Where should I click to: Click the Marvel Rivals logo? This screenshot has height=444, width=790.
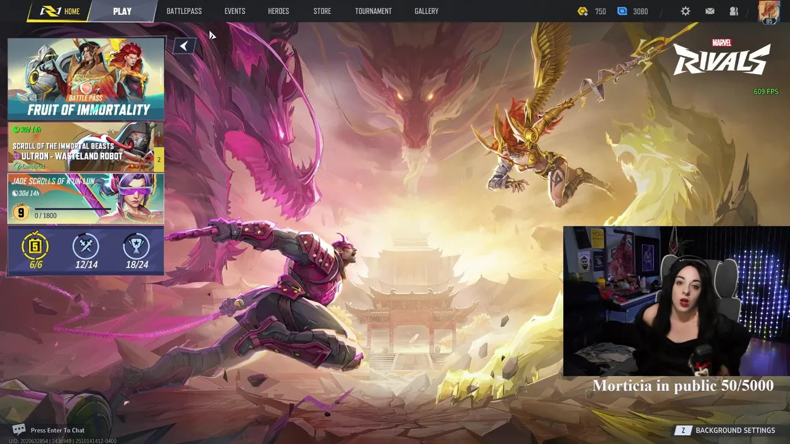coord(722,57)
